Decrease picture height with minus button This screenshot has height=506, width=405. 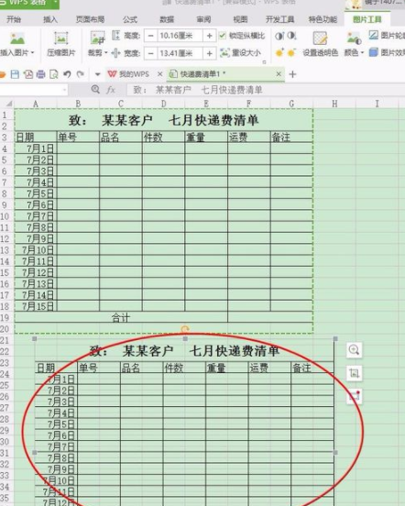150,36
